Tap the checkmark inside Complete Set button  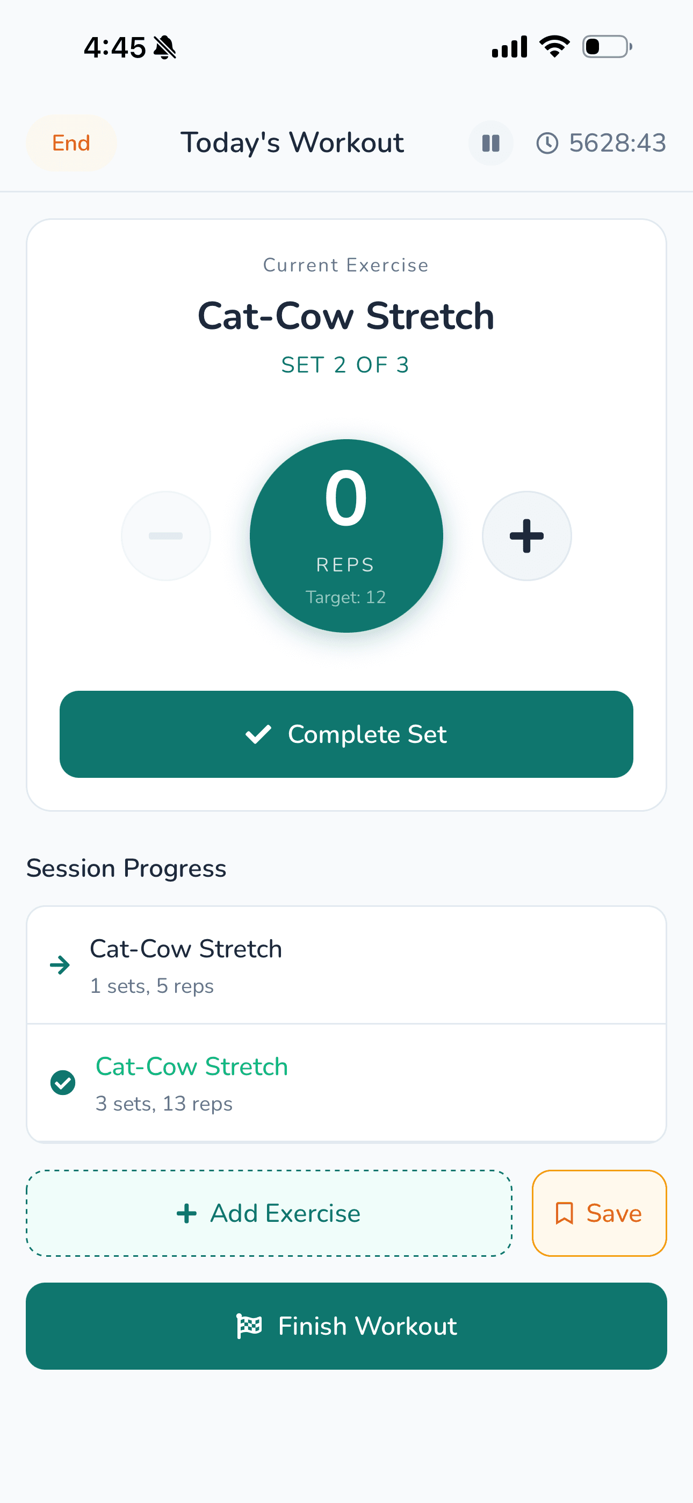pos(257,735)
